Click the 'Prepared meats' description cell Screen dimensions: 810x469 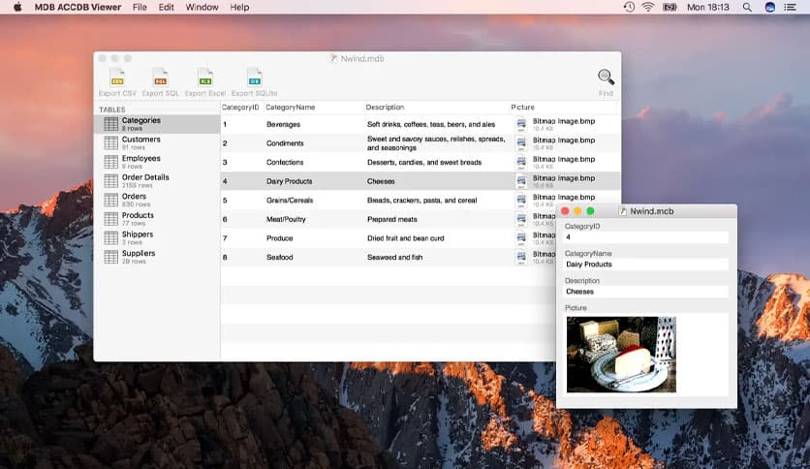(392, 220)
